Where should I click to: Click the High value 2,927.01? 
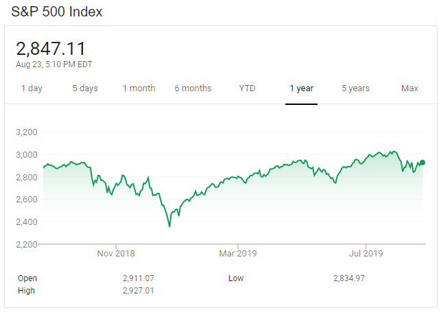coord(139,290)
